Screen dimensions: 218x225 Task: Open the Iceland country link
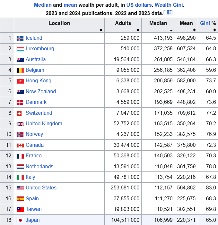(x=34, y=38)
